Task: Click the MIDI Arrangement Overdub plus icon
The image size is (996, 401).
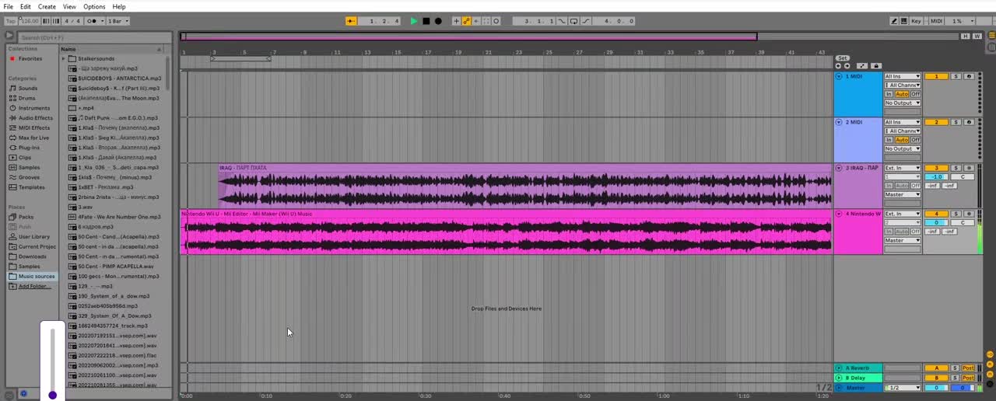Action: 456,21
